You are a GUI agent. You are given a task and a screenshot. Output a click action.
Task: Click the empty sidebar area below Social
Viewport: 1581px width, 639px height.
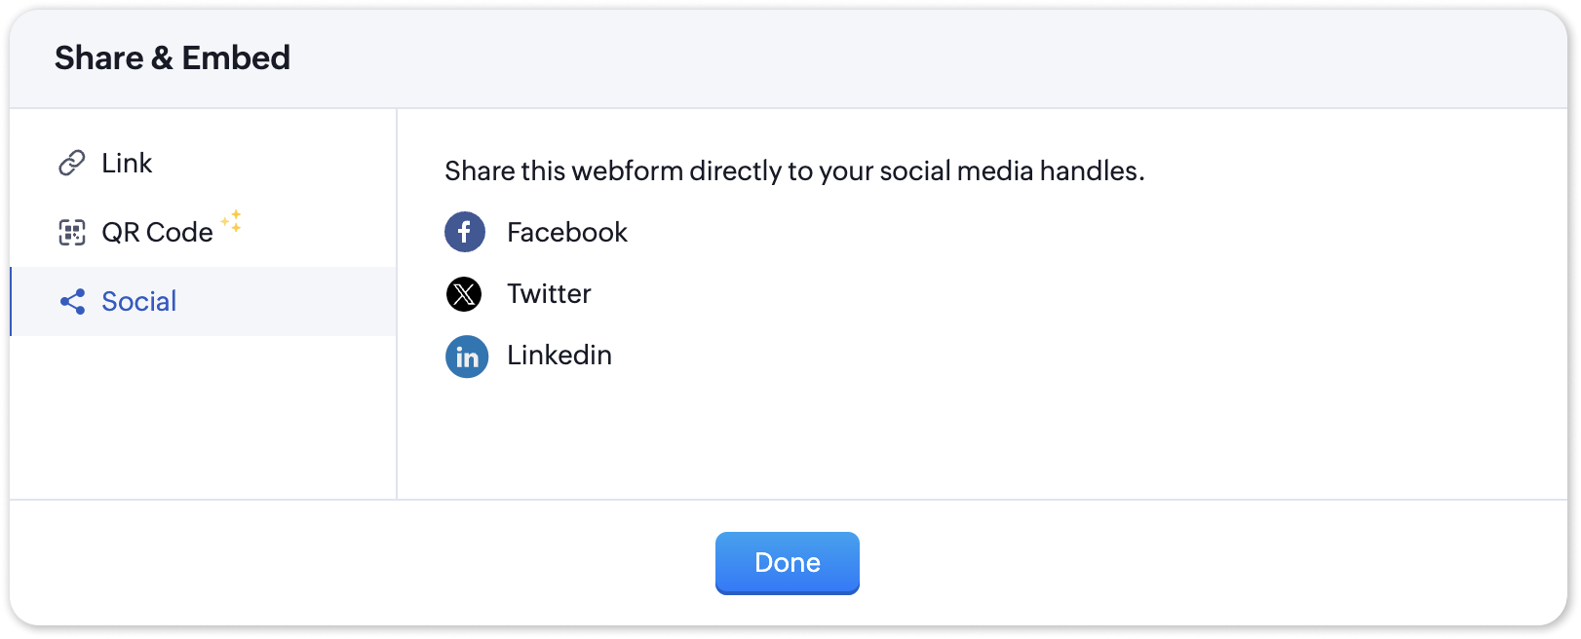click(x=203, y=419)
